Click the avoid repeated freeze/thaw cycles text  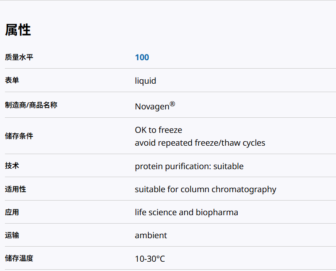[200, 143]
